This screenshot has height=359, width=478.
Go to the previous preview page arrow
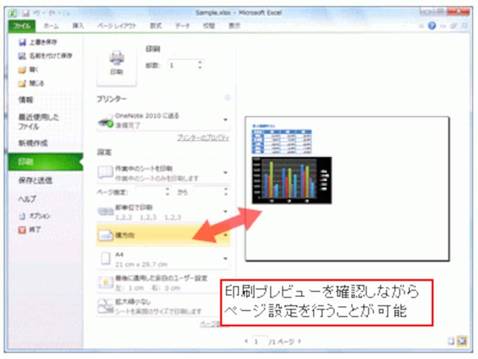pyautogui.click(x=246, y=341)
